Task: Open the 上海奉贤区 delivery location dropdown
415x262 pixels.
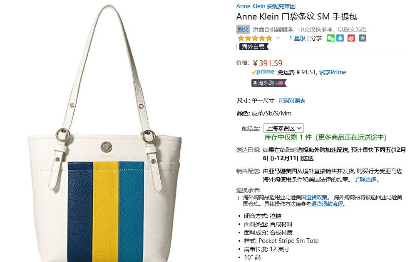Action: (283, 128)
